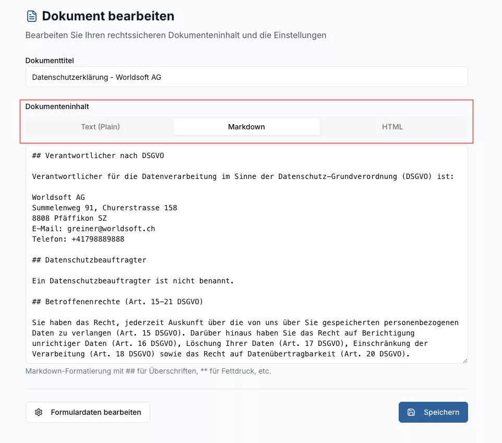Image resolution: width=502 pixels, height=443 pixels.
Task: Click the Dokumenttitel field label
Action: (x=50, y=61)
